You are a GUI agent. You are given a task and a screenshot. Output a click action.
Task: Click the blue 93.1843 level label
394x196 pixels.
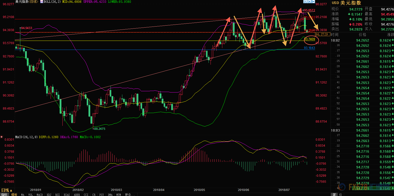(x=310, y=48)
